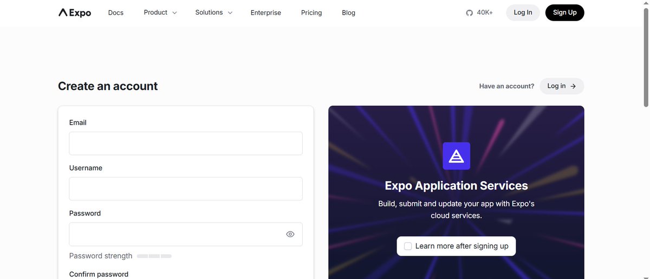
Task: Check the Learn more after signing up box
Action: pyautogui.click(x=408, y=246)
